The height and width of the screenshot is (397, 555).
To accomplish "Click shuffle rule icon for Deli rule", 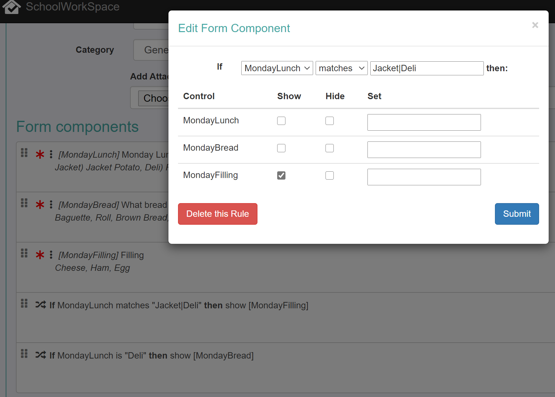I will click(41, 355).
